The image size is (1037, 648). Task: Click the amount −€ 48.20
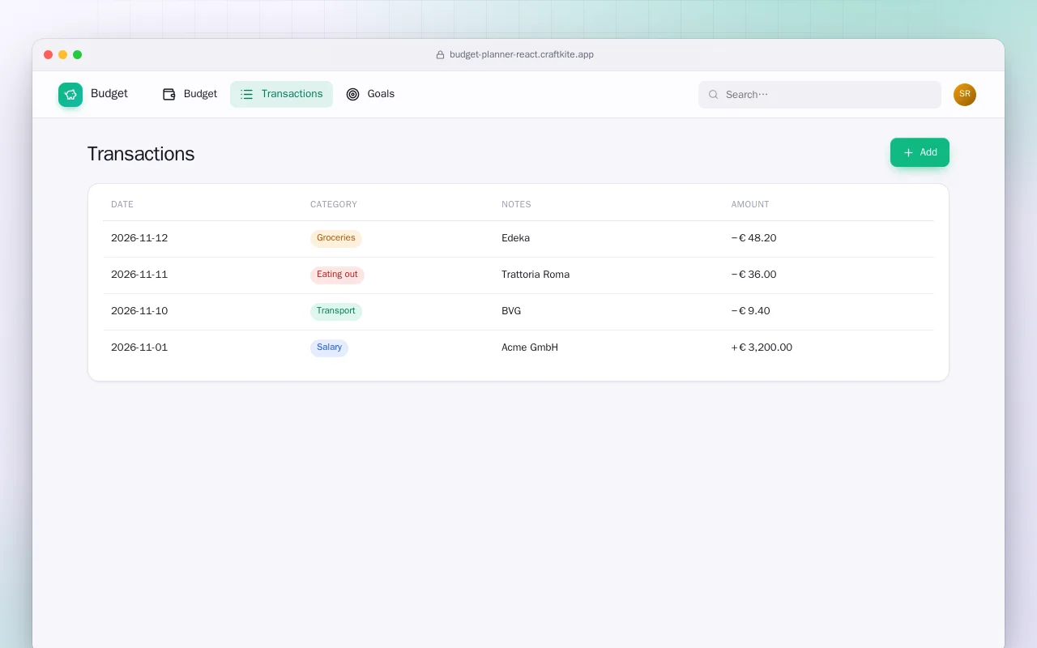pos(753,238)
